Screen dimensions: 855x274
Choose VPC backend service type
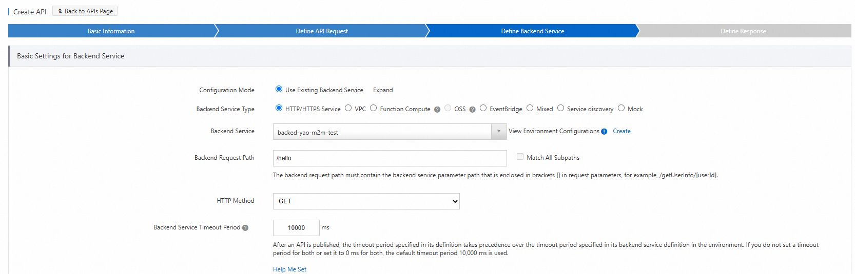(x=348, y=108)
